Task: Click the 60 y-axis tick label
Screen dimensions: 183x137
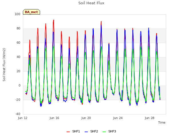Action: pos(18,43)
